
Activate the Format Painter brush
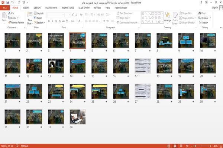16,23
